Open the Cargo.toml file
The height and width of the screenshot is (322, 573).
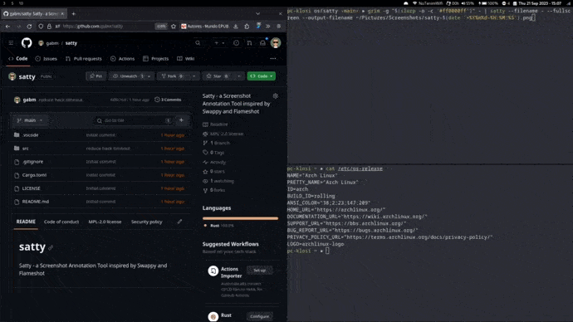point(34,175)
